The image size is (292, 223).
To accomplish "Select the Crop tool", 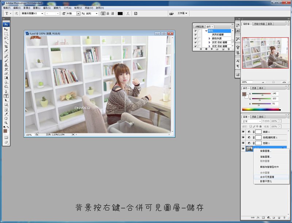I will (x=6, y=47).
